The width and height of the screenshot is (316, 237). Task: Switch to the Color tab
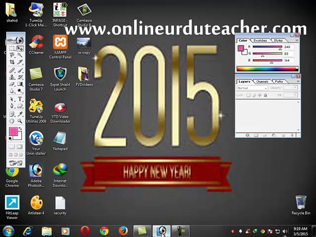click(x=243, y=40)
